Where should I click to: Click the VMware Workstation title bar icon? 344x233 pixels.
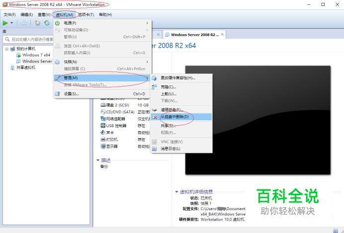pyautogui.click(x=5, y=4)
